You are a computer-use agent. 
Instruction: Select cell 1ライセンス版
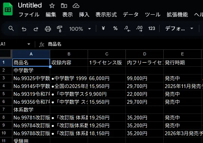[x=107, y=63]
